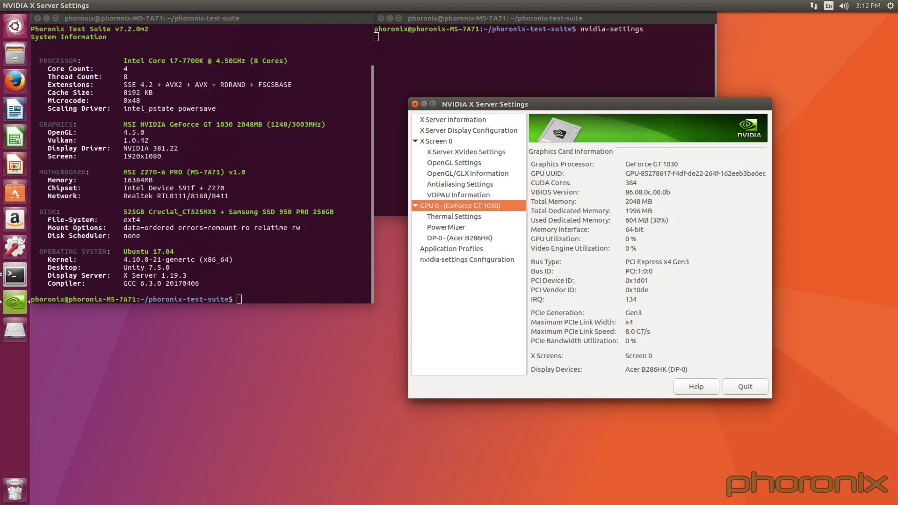Select DP-0 - (Acer B286HK) entry

(459, 238)
